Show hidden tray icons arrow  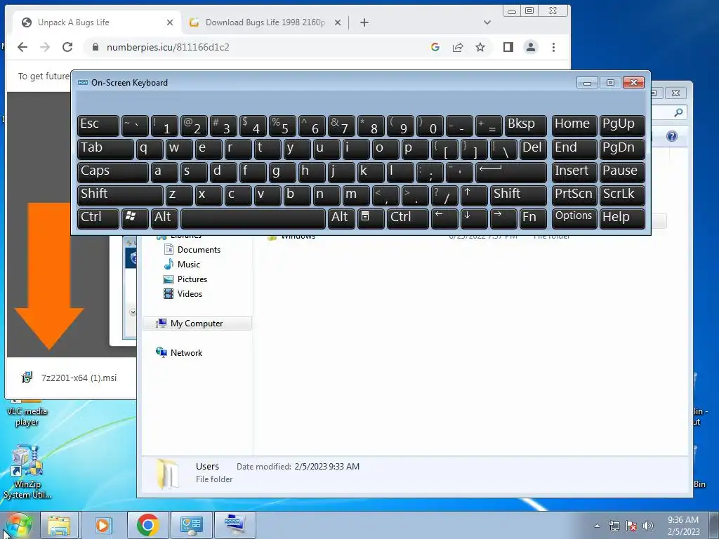pos(597,526)
